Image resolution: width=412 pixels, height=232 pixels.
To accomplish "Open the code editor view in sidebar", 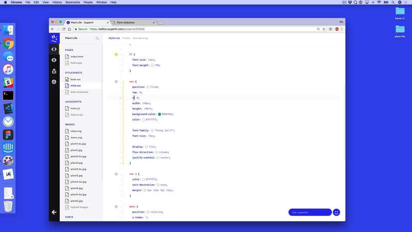I will point(54,49).
